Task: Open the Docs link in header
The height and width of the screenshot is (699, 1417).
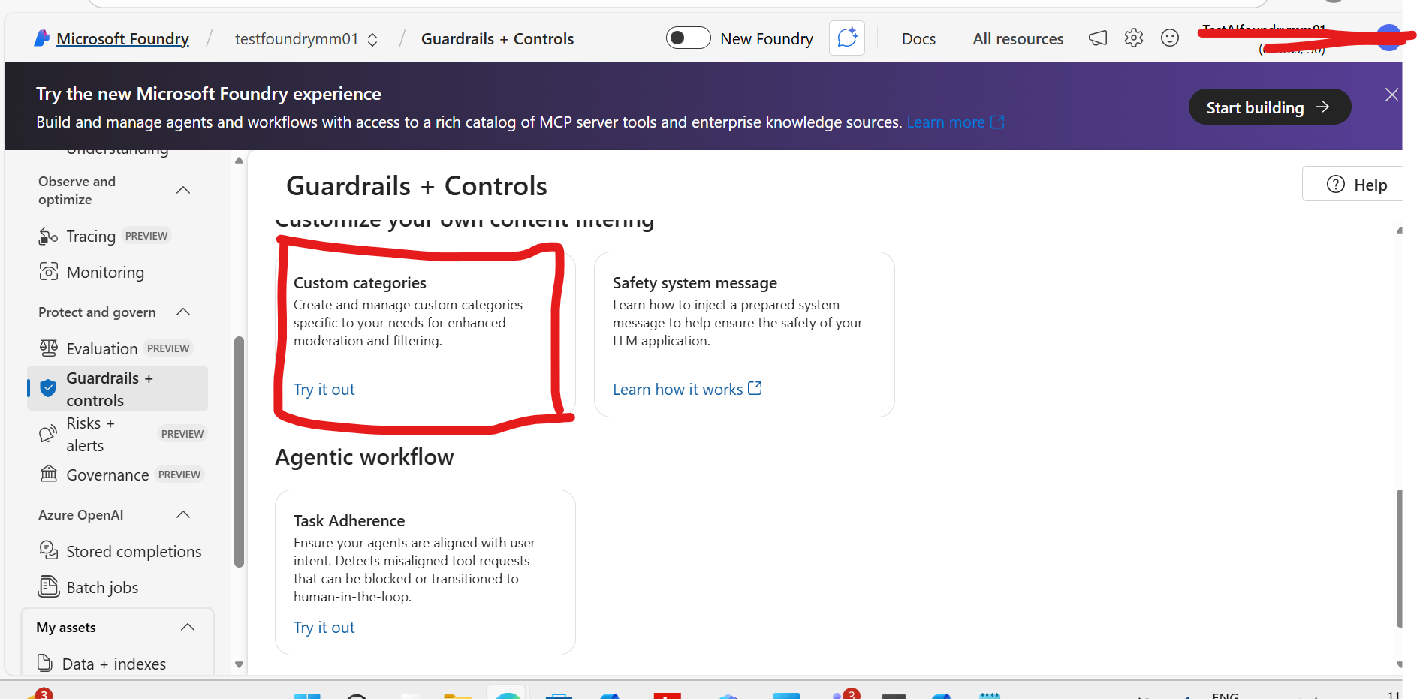Action: coord(918,39)
